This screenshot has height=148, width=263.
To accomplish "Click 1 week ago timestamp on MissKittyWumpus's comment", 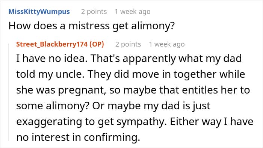I will (133, 12).
